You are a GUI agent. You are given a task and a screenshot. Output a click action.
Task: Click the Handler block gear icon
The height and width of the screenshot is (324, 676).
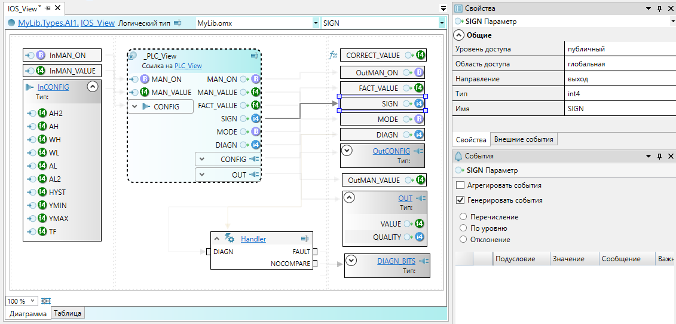click(230, 239)
